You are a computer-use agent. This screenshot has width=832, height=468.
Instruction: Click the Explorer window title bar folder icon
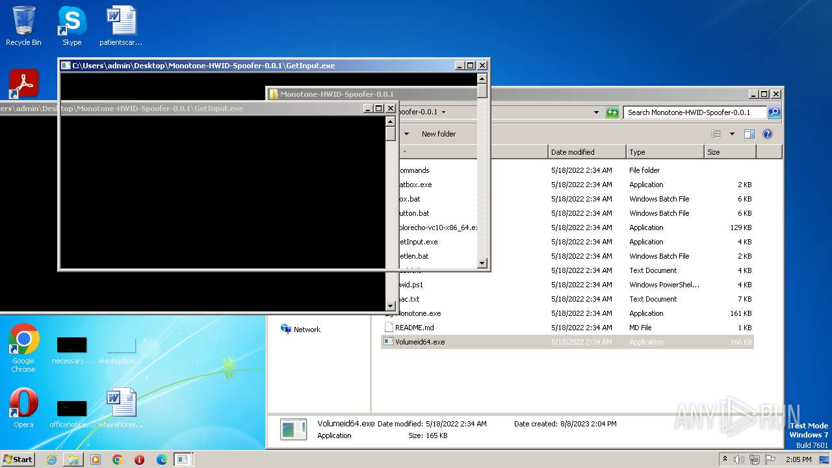(x=274, y=94)
